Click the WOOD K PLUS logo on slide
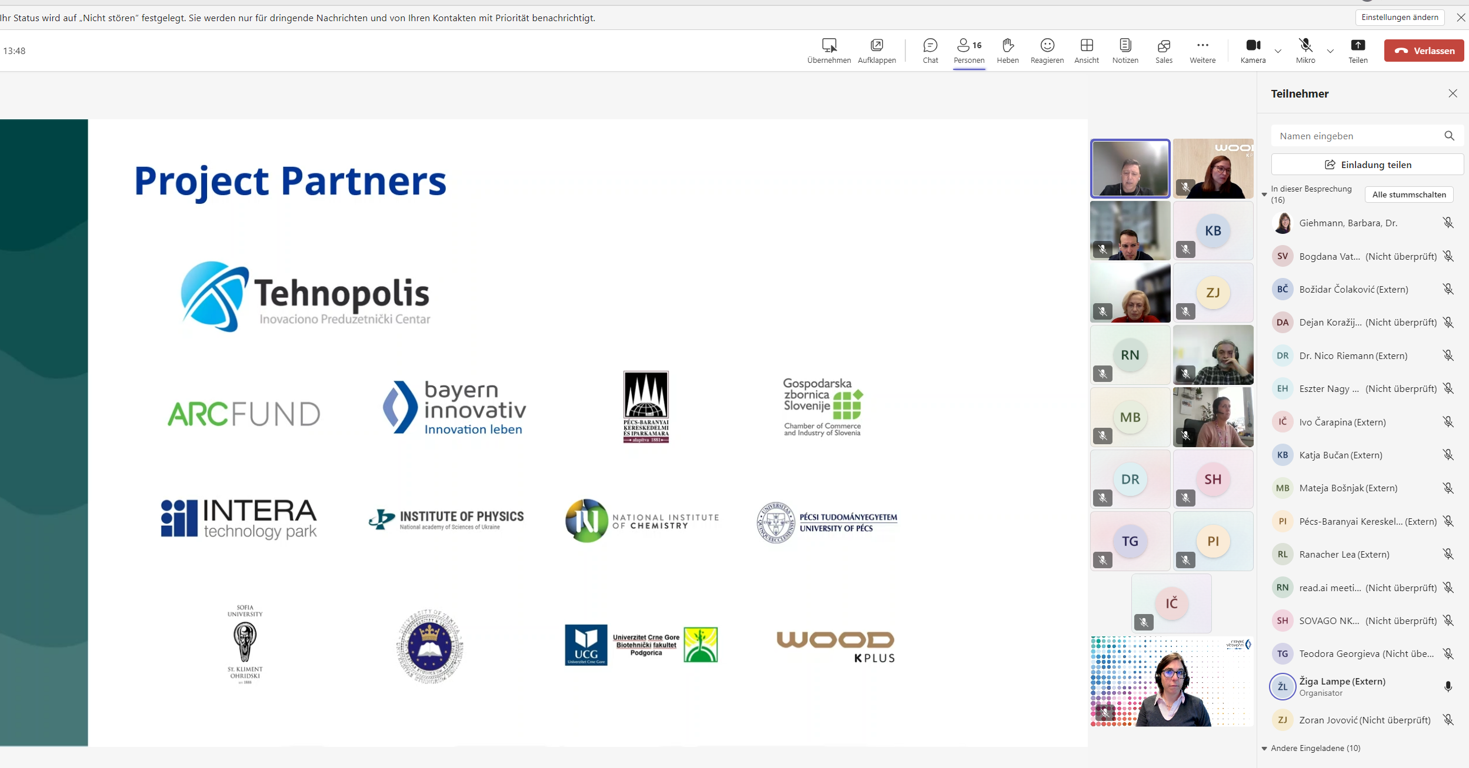The width and height of the screenshot is (1469, 768). (x=835, y=646)
